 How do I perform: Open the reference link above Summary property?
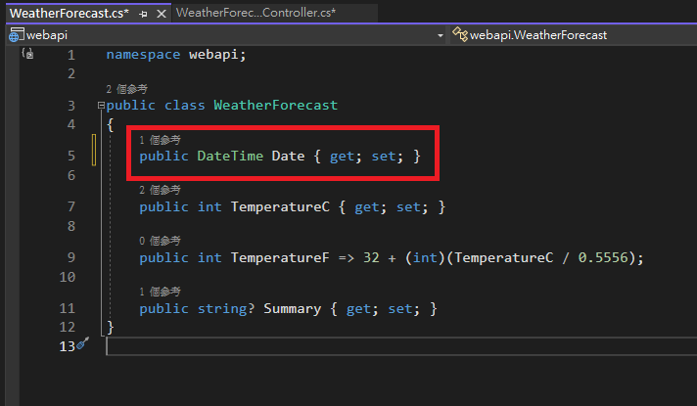(x=161, y=292)
